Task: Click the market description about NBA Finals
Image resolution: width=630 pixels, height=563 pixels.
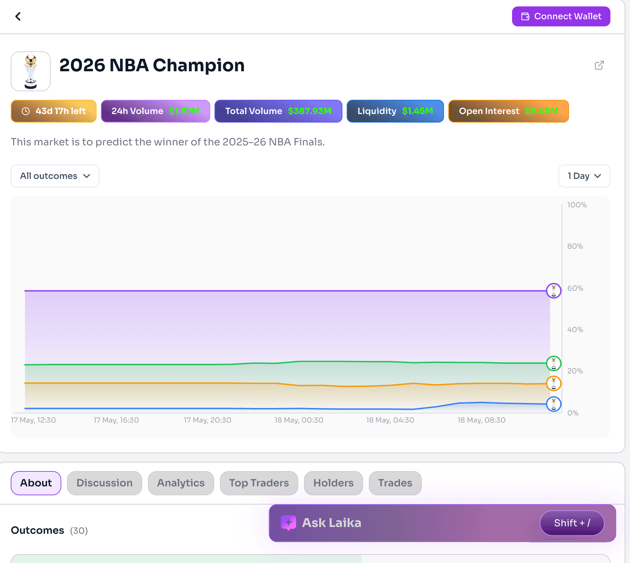Action: tap(168, 142)
